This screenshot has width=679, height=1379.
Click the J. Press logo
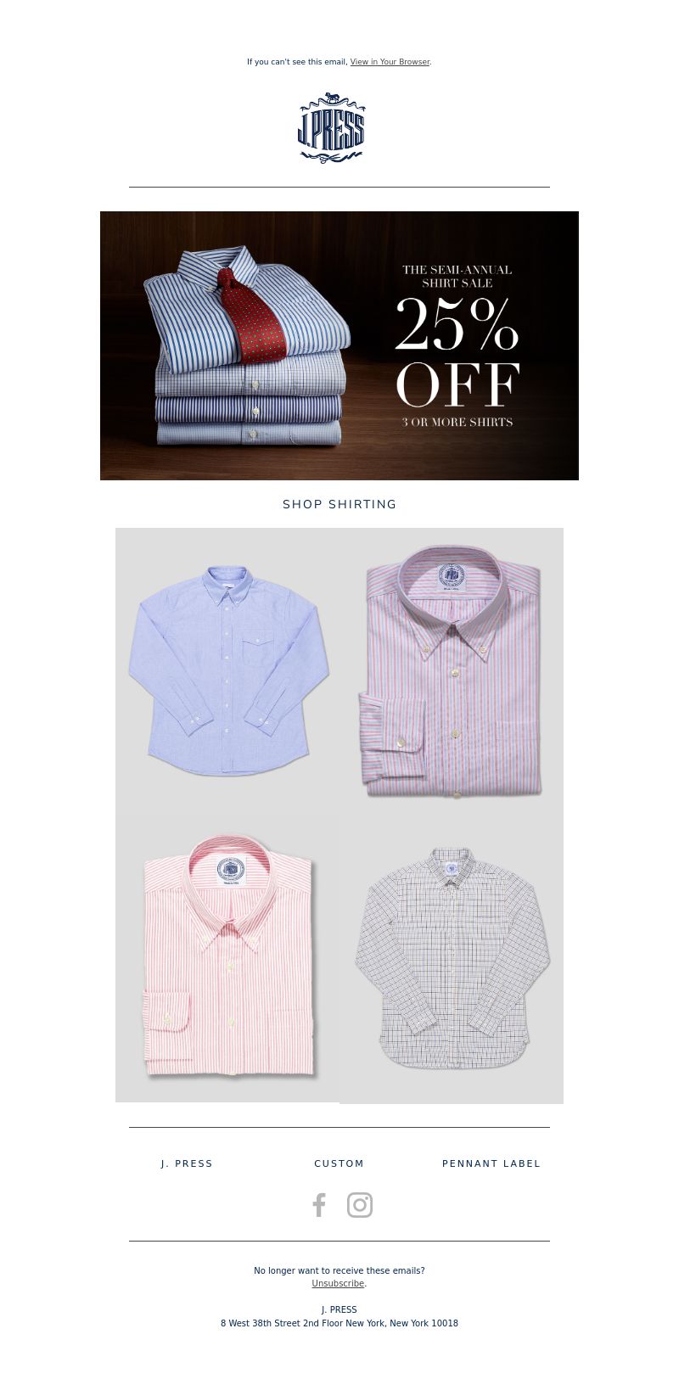click(332, 127)
